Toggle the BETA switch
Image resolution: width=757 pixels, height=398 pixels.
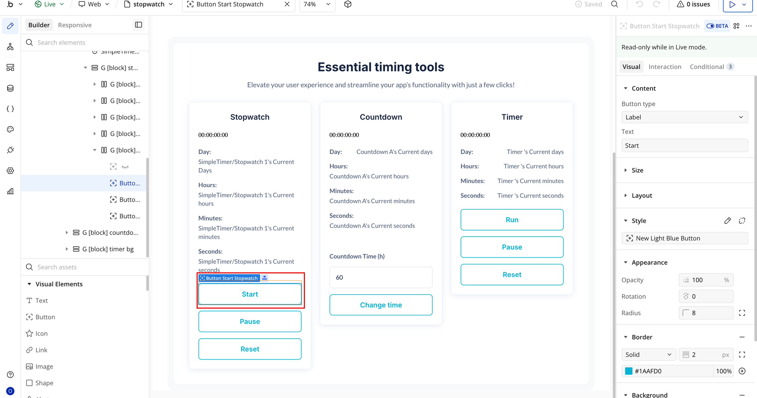point(710,26)
